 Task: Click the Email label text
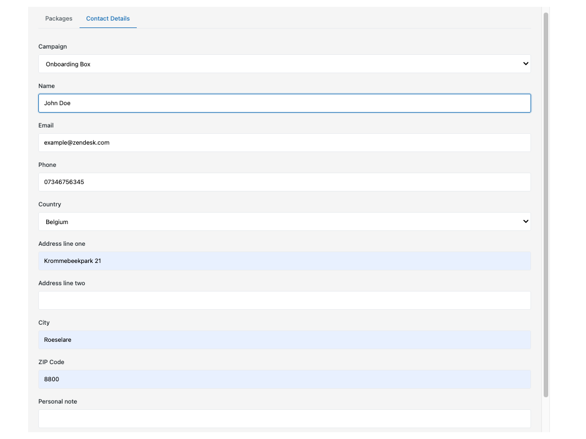pyautogui.click(x=46, y=125)
